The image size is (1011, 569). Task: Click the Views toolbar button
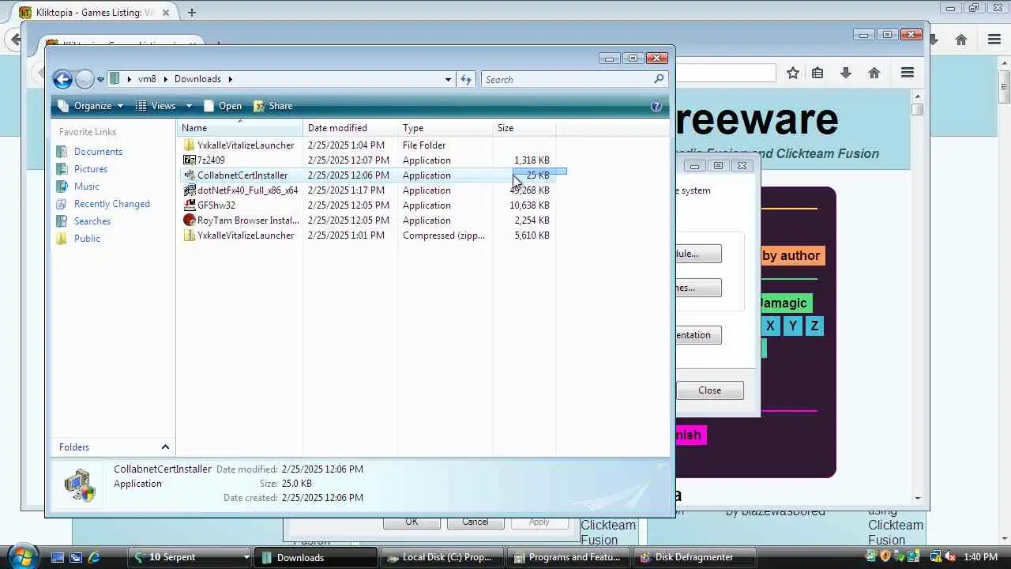pyautogui.click(x=156, y=106)
